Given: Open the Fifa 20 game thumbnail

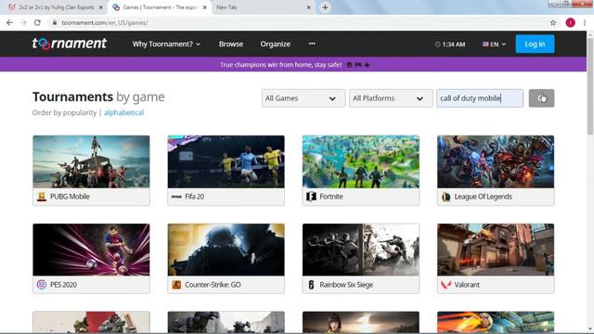Looking at the screenshot, I should point(226,161).
